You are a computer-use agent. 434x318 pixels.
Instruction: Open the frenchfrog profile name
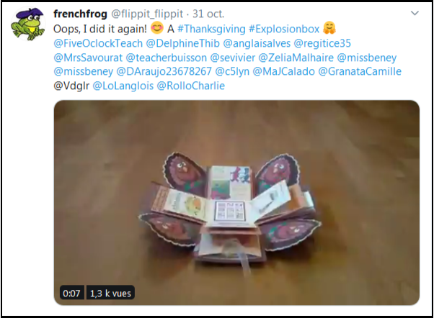[x=80, y=14]
